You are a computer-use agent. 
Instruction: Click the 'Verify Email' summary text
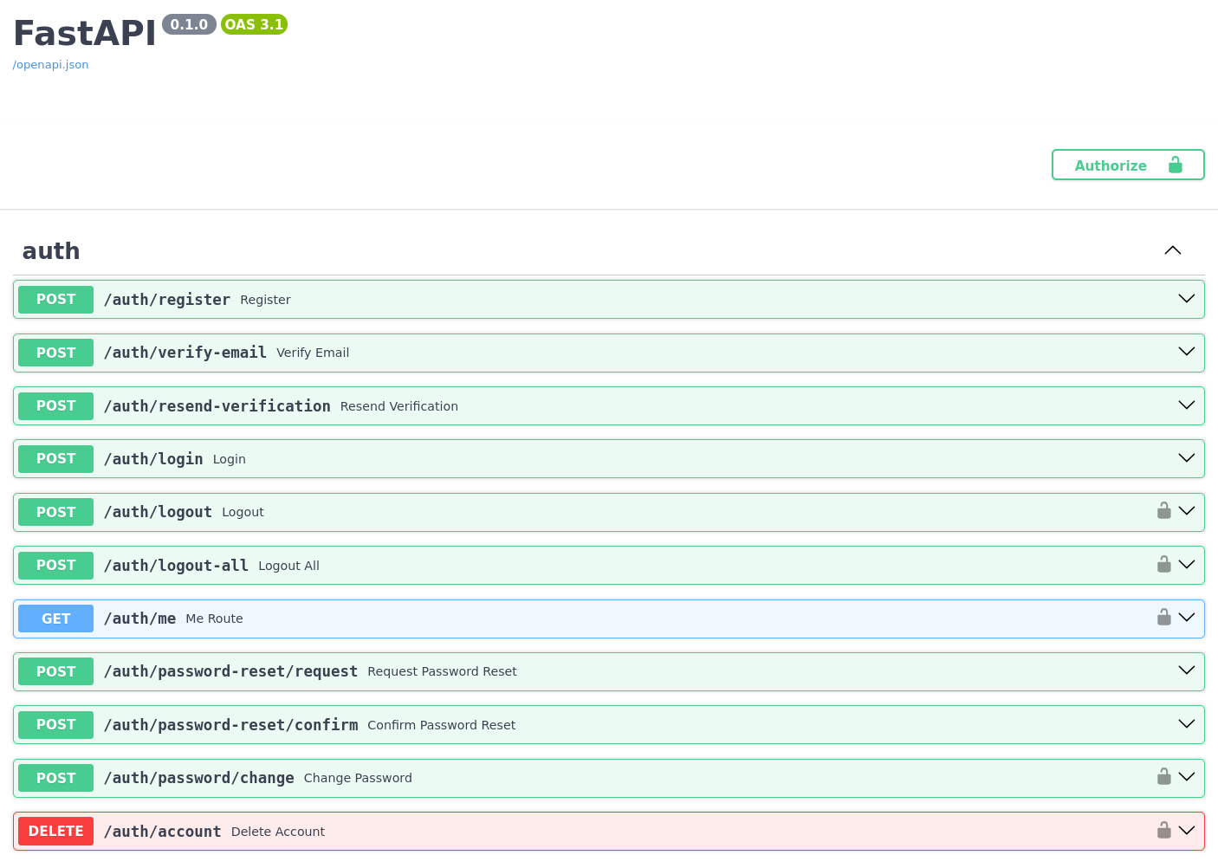coord(313,353)
